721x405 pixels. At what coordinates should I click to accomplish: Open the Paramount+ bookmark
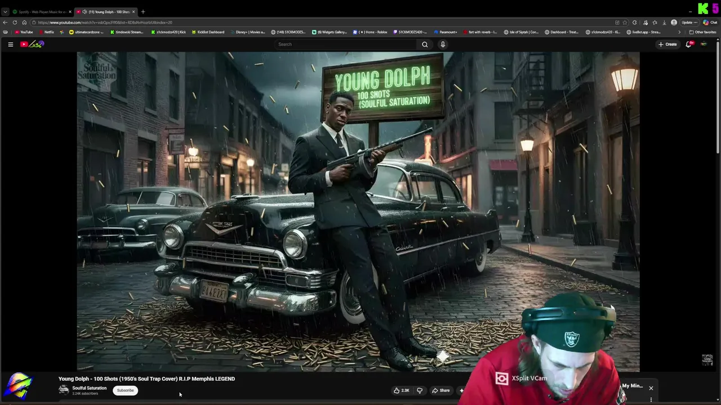click(445, 32)
